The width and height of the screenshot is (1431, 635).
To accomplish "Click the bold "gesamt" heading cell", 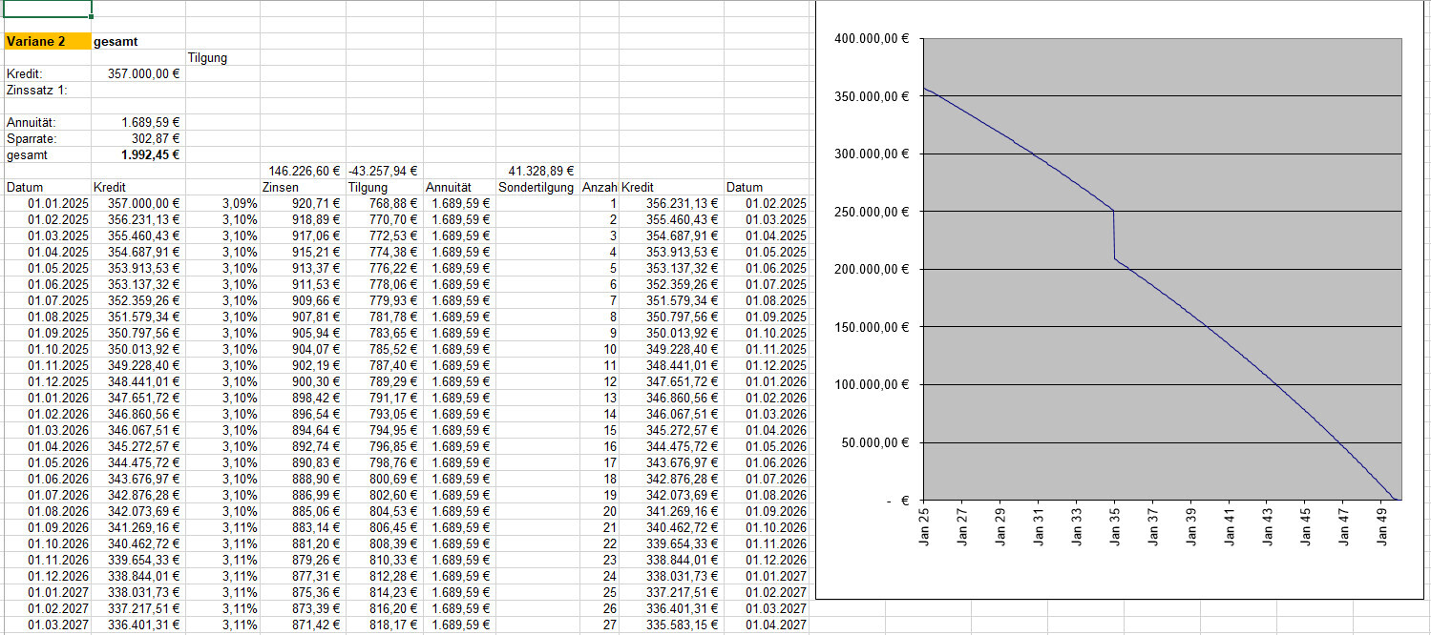I will [x=137, y=42].
